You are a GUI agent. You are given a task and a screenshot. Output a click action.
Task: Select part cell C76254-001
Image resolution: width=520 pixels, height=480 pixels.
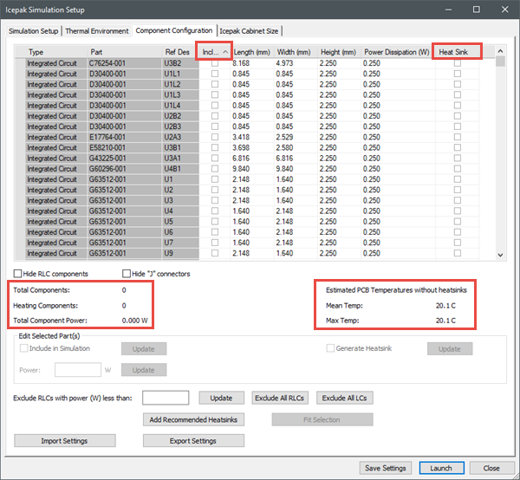[x=124, y=63]
